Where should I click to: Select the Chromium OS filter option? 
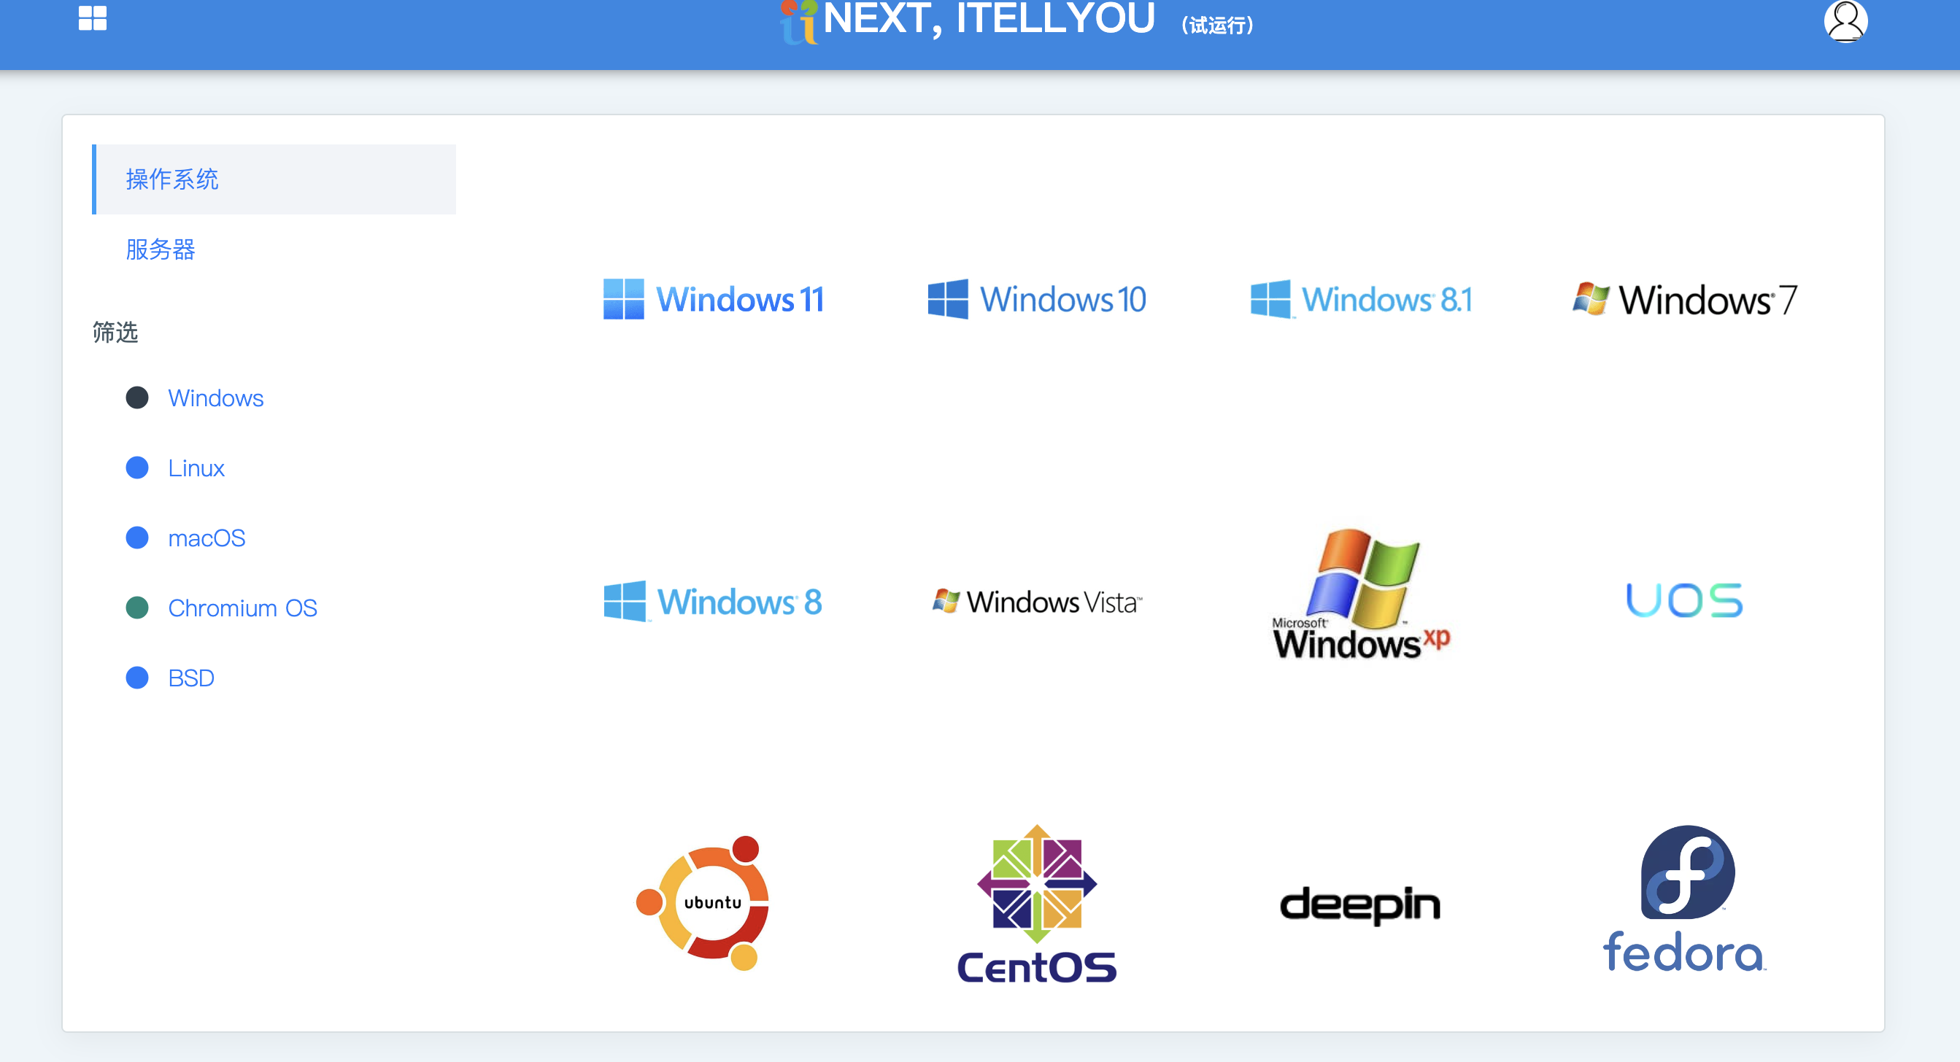click(244, 607)
